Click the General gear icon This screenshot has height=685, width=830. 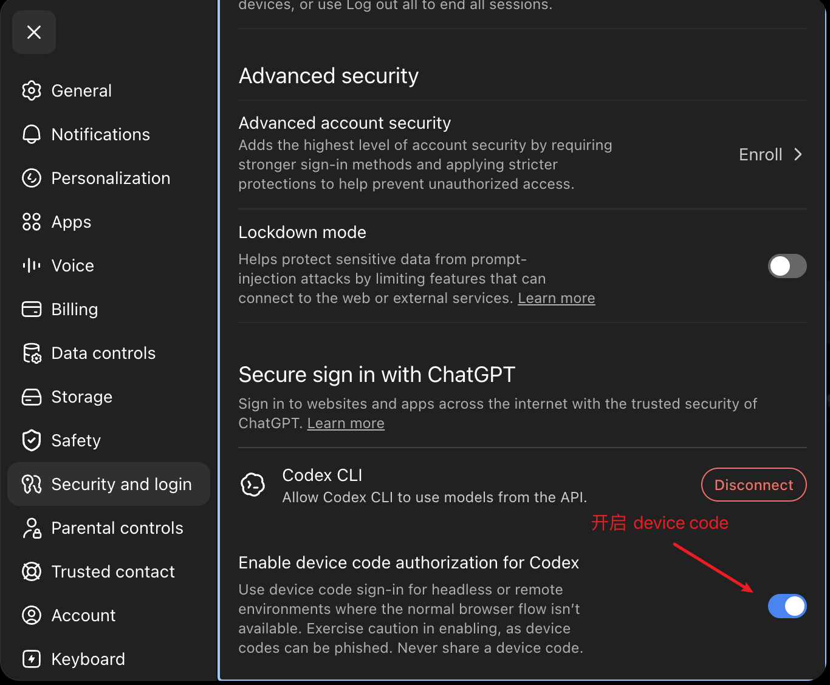(x=32, y=90)
